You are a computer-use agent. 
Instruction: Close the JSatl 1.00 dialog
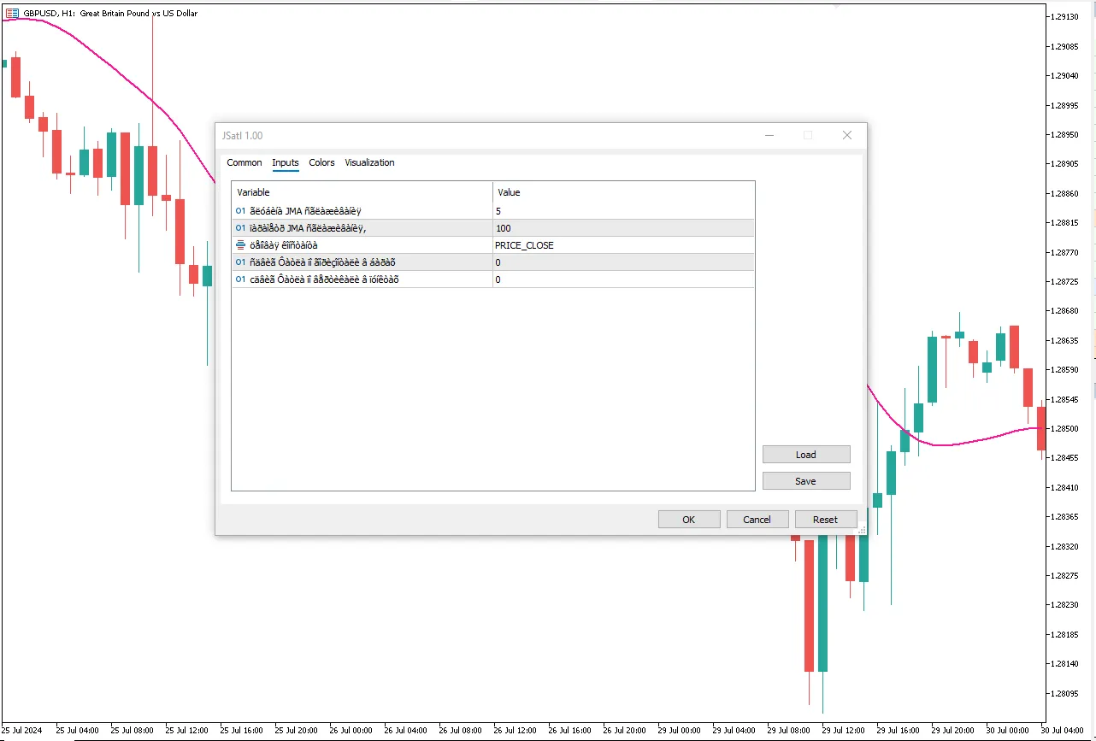(x=846, y=135)
